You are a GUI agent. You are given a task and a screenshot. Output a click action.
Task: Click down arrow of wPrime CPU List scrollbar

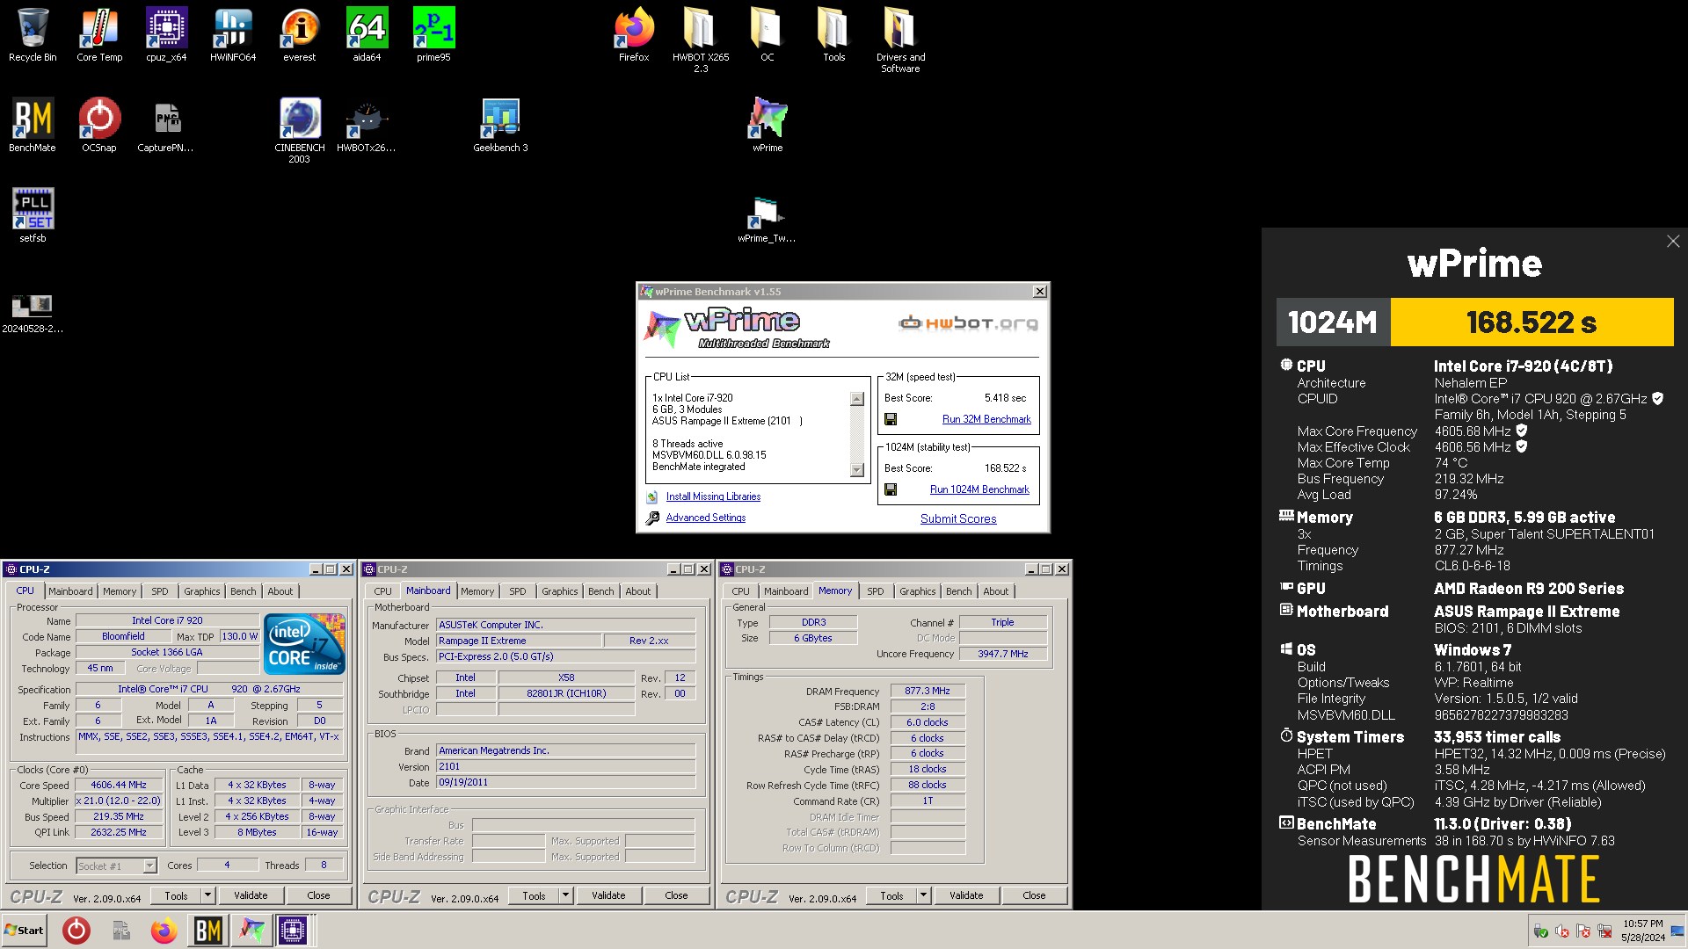pyautogui.click(x=857, y=470)
